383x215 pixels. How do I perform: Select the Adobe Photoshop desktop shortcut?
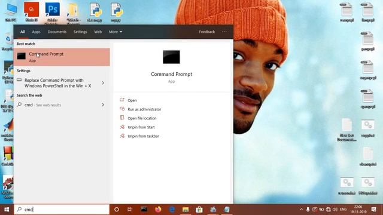pos(52,13)
